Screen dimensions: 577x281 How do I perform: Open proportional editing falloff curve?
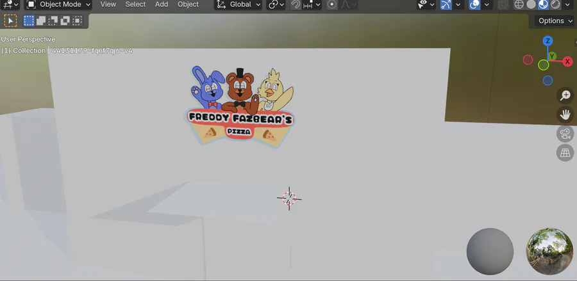point(348,4)
